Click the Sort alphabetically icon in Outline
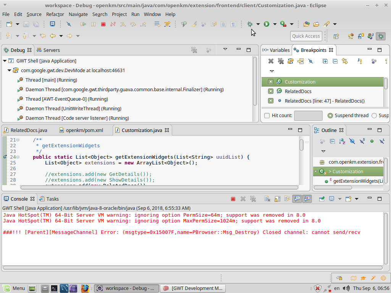The height and width of the screenshot is (293, 391). coord(342,141)
